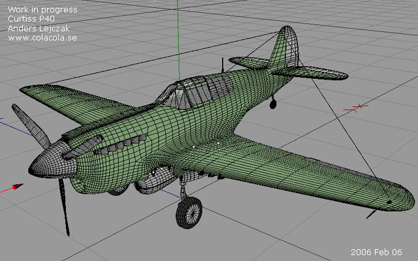
Task: Select the tail wheel under the fuselage
Action: tap(273, 103)
